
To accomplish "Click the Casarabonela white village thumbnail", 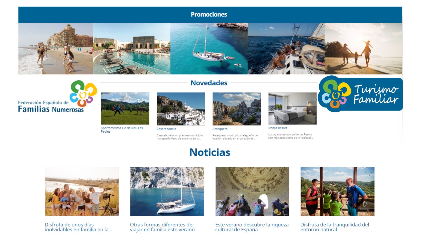I will click(181, 109).
